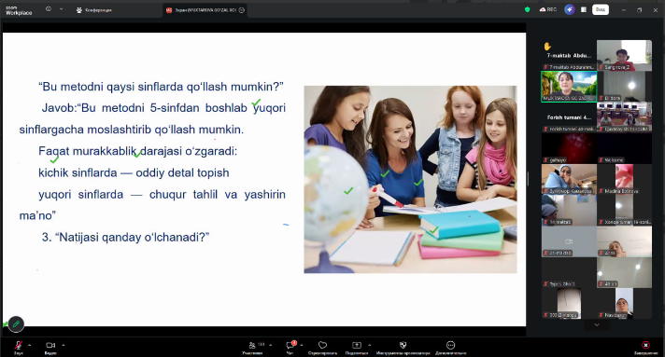Turn on the video camera
This screenshot has width=665, height=357.
click(x=50, y=345)
